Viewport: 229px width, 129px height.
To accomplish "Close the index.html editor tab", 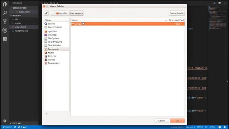I will click(57, 3).
